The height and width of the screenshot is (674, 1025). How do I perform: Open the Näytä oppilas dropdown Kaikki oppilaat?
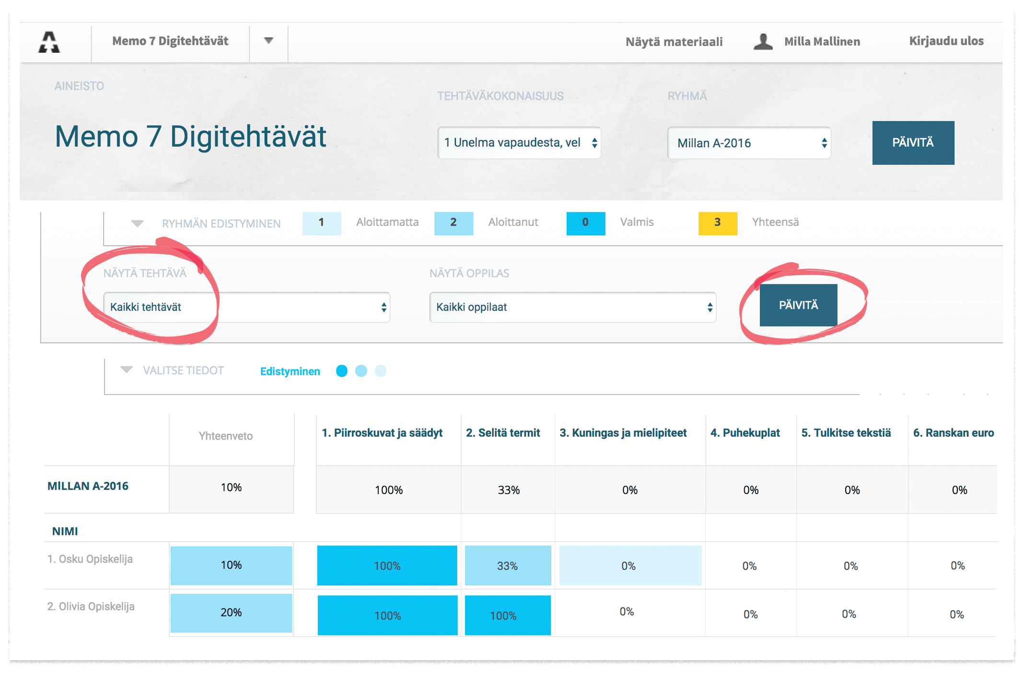tap(572, 307)
